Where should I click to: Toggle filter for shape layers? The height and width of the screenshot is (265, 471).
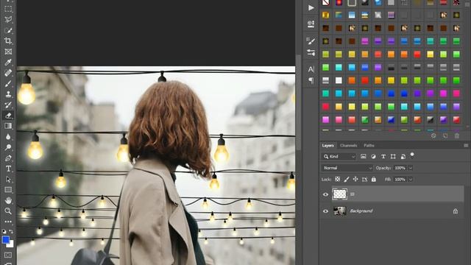393,156
